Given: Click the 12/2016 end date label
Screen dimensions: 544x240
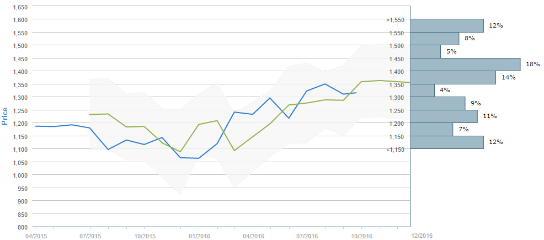Looking at the screenshot, I should (x=422, y=236).
